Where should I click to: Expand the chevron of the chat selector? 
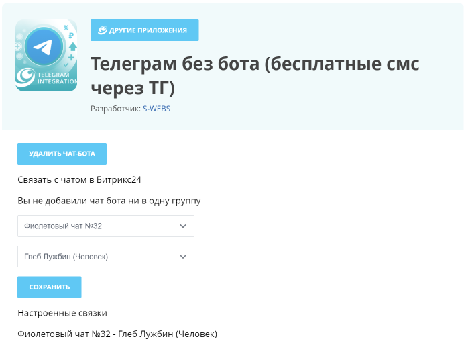tap(183, 226)
